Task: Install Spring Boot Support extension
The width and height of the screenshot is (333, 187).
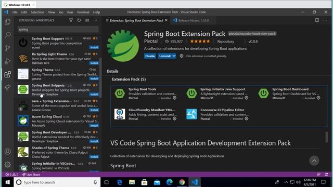Action: coord(94,47)
